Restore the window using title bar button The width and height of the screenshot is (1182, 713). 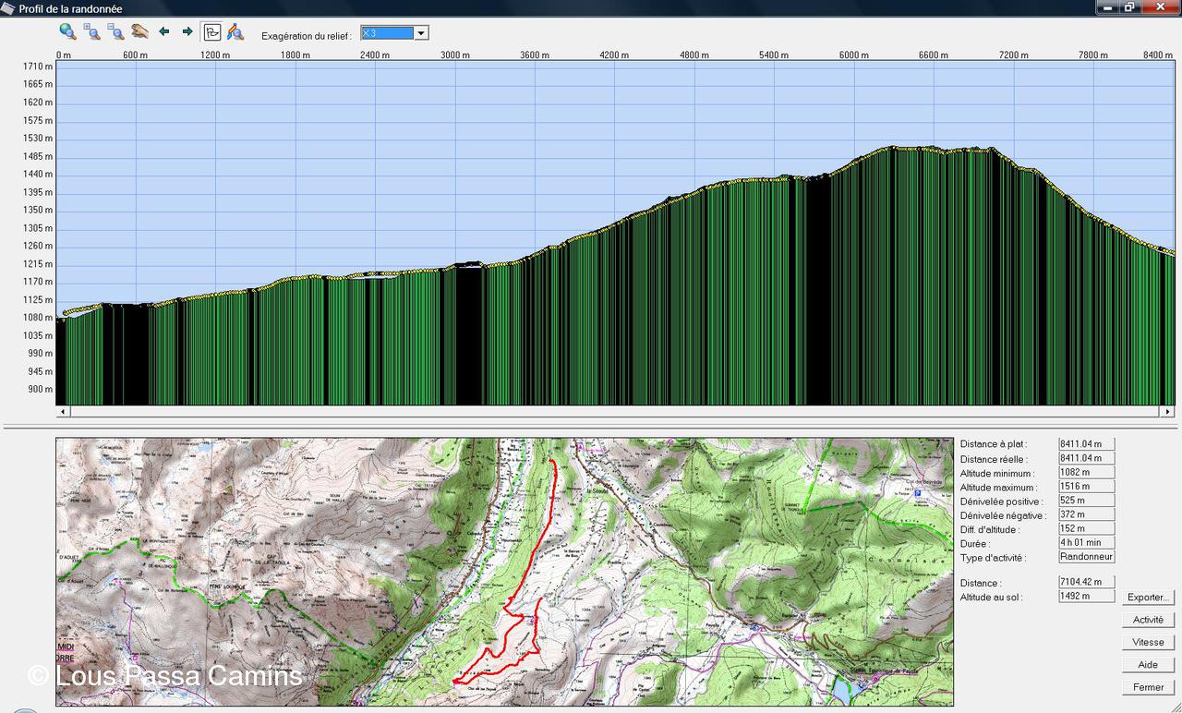click(x=1129, y=7)
